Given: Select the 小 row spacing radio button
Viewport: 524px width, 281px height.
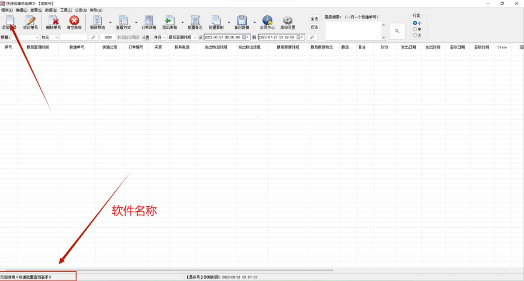Looking at the screenshot, I should (x=414, y=23).
